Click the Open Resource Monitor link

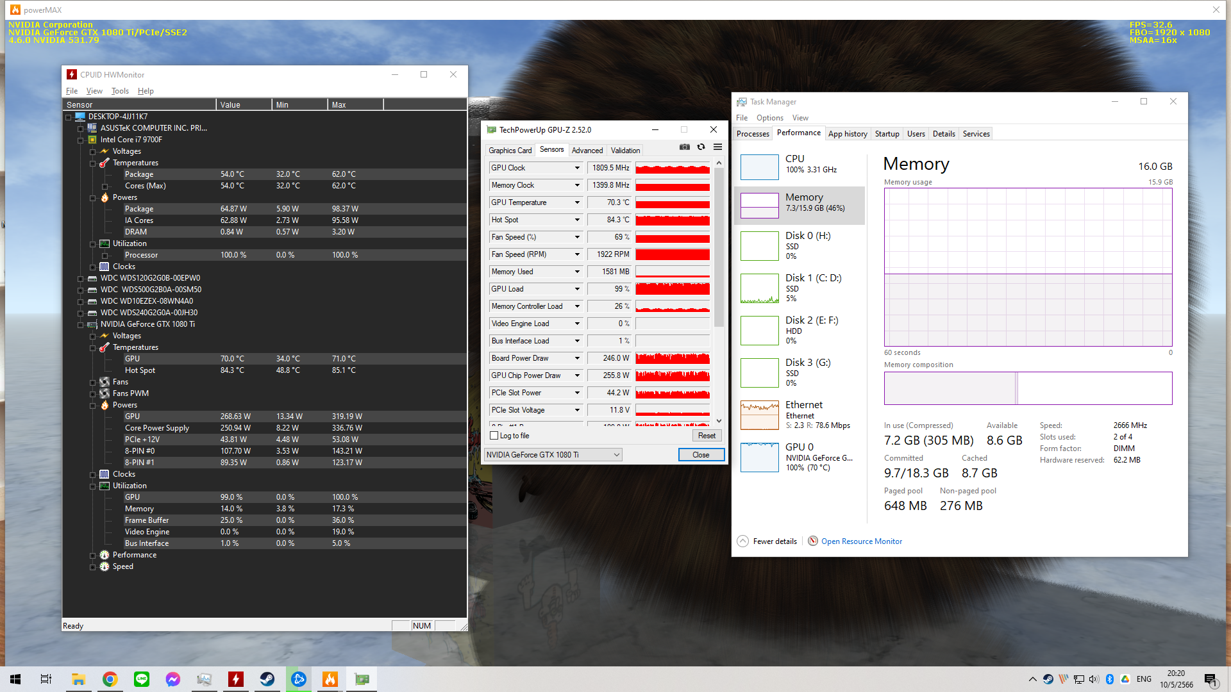861,541
